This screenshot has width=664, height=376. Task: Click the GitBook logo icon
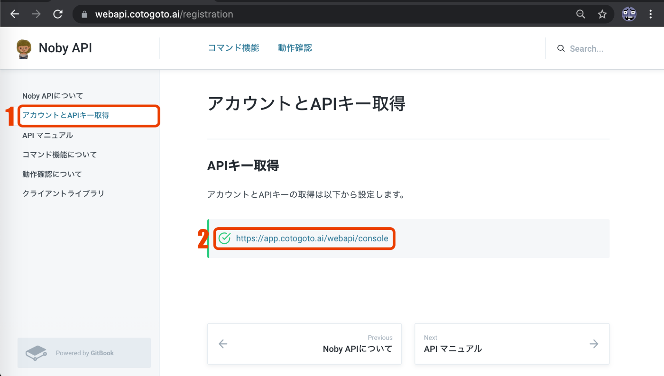36,353
